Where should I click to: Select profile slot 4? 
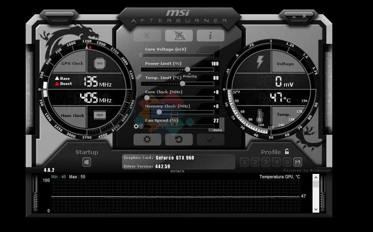(277, 162)
